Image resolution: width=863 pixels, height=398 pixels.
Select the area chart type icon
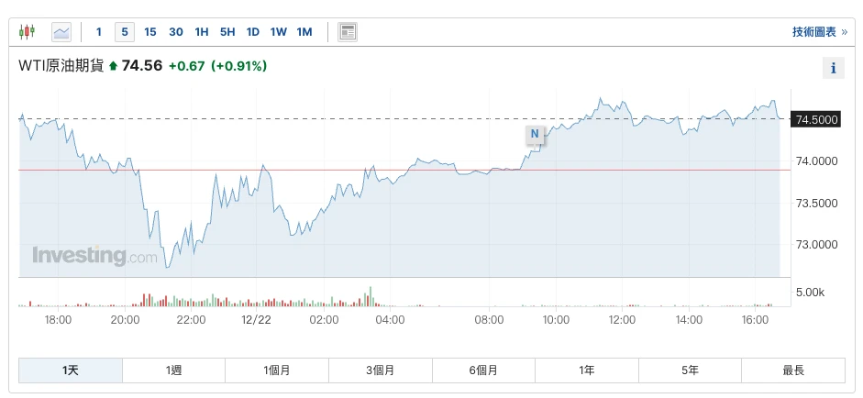pos(61,32)
